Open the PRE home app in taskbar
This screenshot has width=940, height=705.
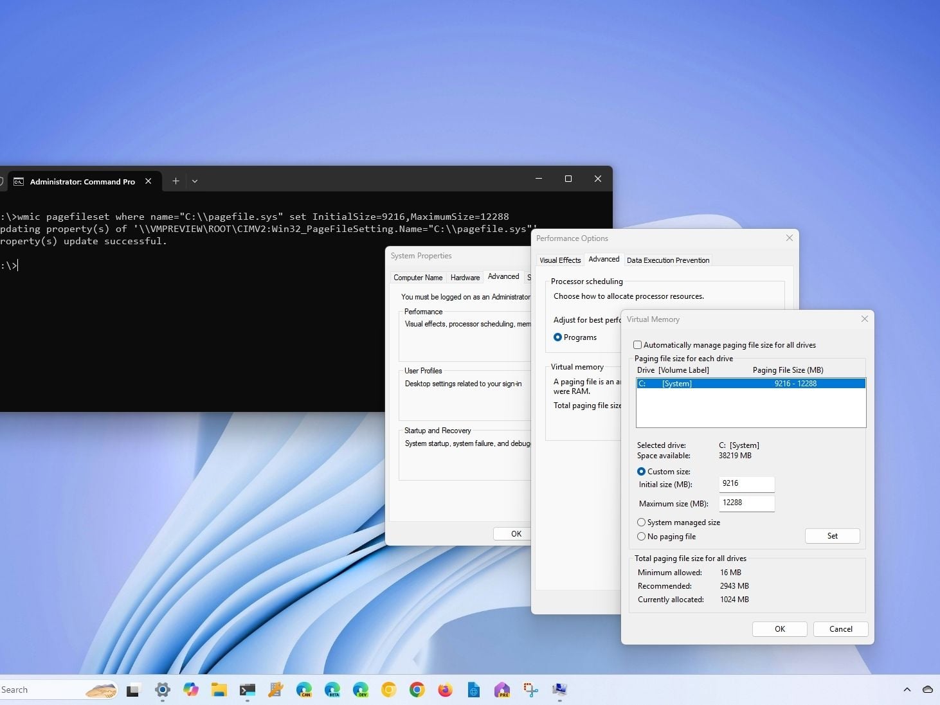502,690
